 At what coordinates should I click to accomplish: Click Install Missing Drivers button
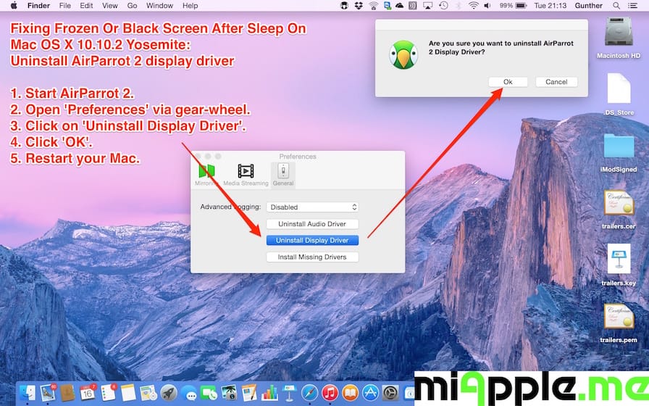312,257
